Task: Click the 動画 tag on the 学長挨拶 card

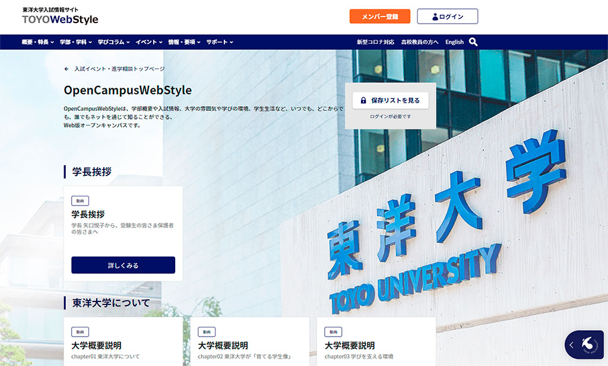Action: point(80,201)
